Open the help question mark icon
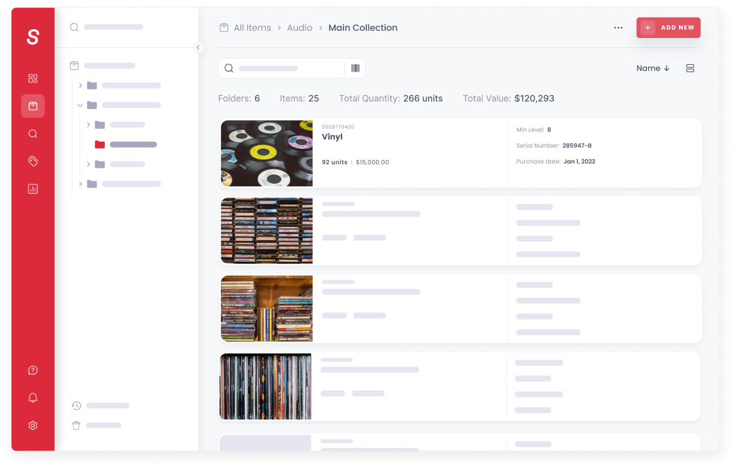Screen dimensions: 734x469 [33, 370]
